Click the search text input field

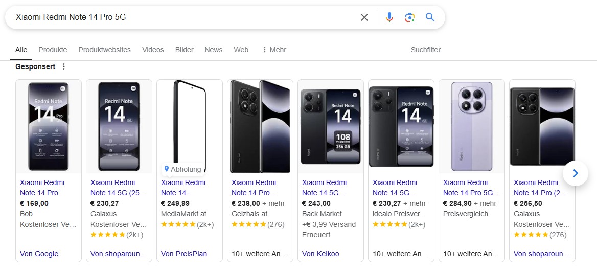coord(184,17)
